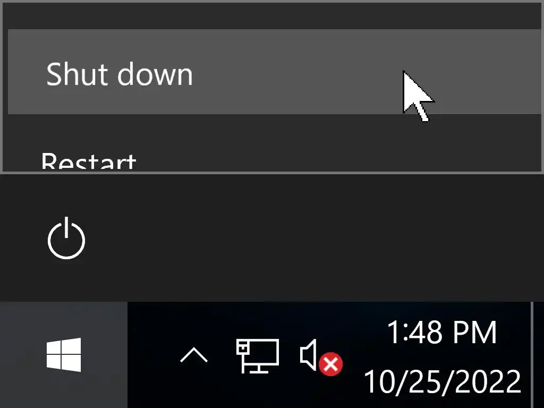Image resolution: width=544 pixels, height=408 pixels.
Task: Close the power options using the Power icon
Action: point(66,240)
